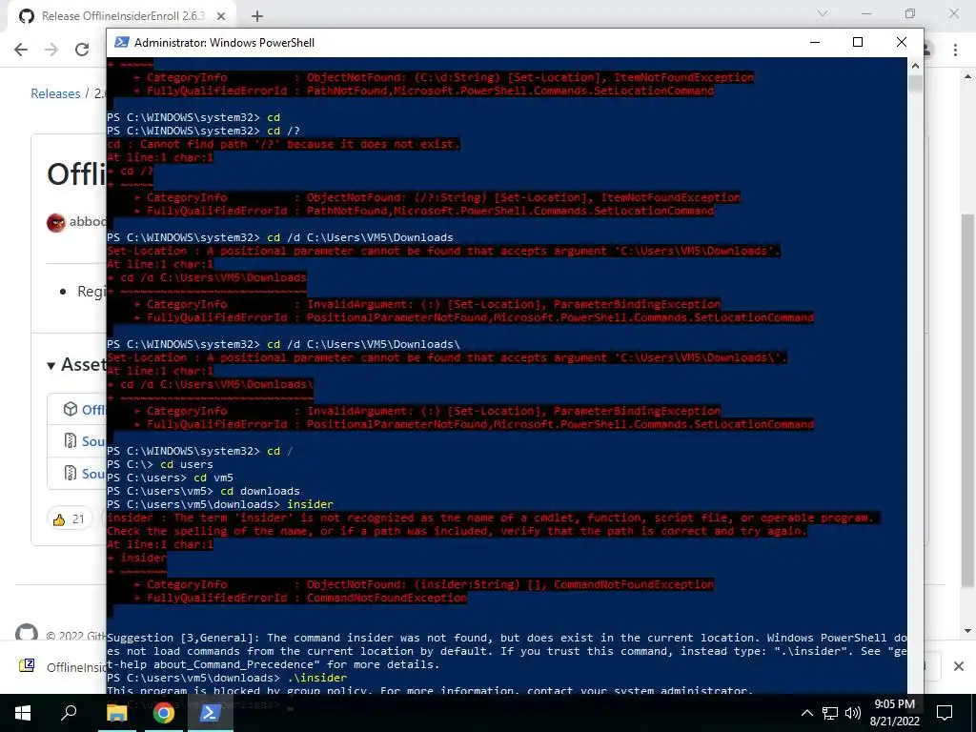The width and height of the screenshot is (976, 732).
Task: Close the Chrome downloads bar
Action: pyautogui.click(x=959, y=666)
